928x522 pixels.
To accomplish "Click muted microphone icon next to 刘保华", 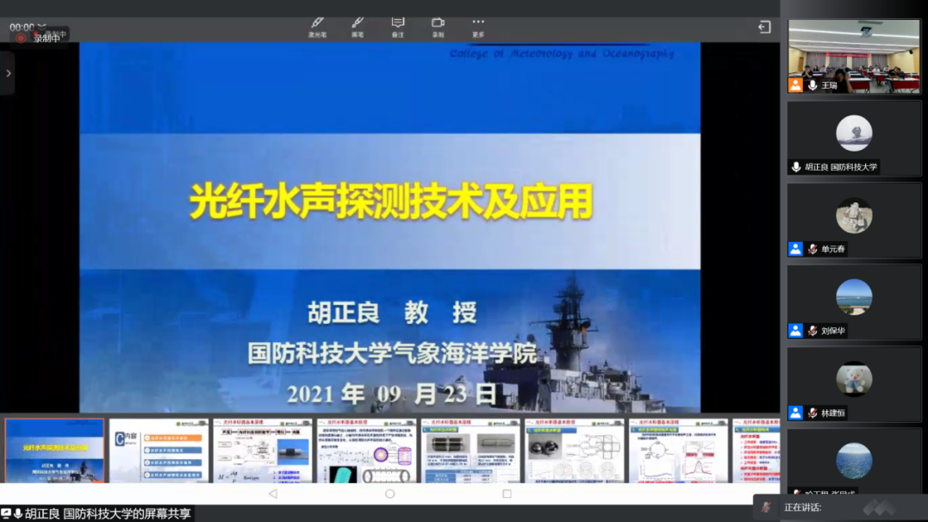I will coord(812,331).
